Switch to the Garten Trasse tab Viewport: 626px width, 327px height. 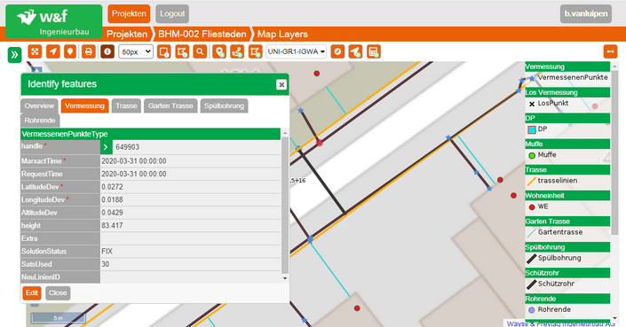click(170, 106)
